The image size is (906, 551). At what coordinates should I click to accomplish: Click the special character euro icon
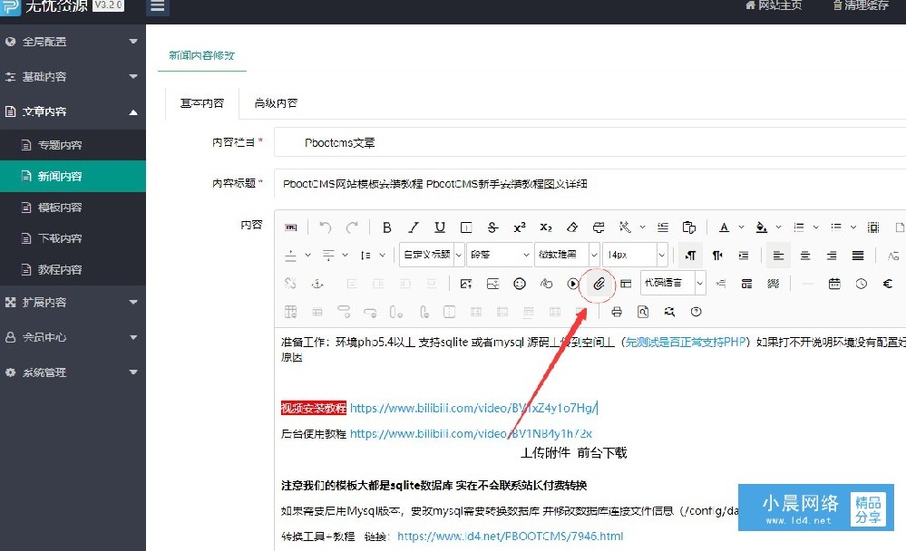coord(888,284)
